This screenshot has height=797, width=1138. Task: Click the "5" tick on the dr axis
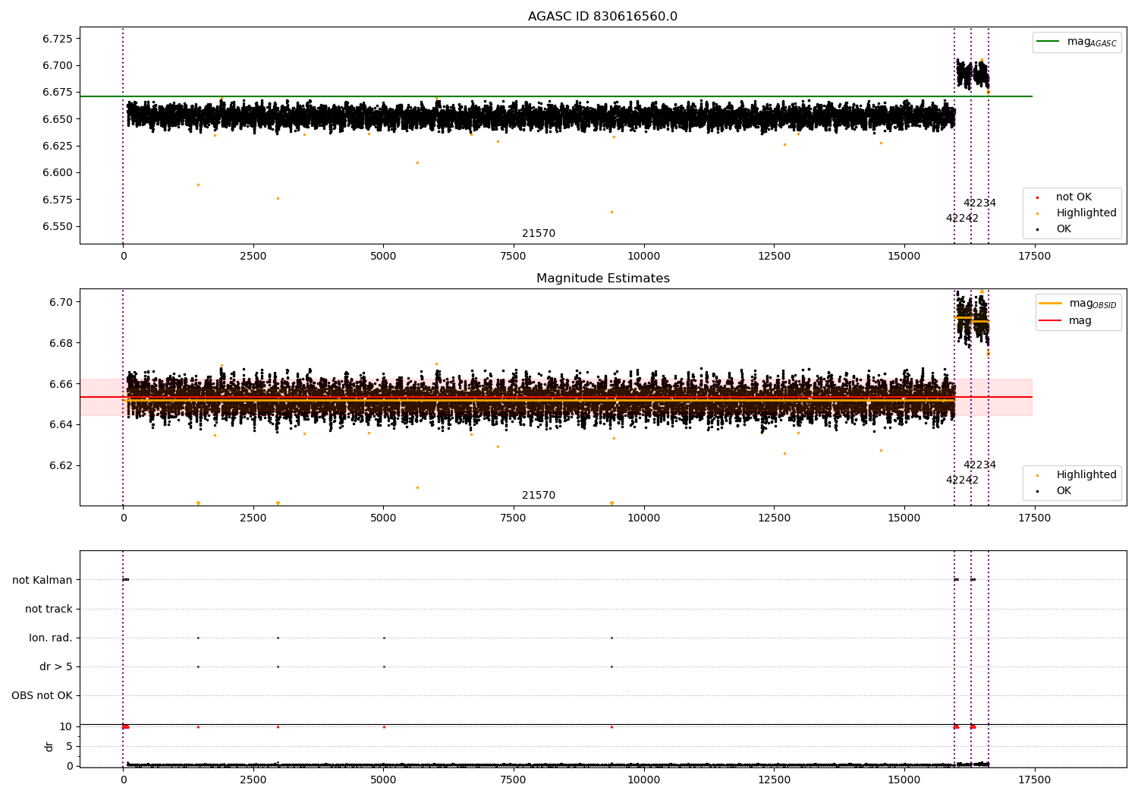pos(69,746)
